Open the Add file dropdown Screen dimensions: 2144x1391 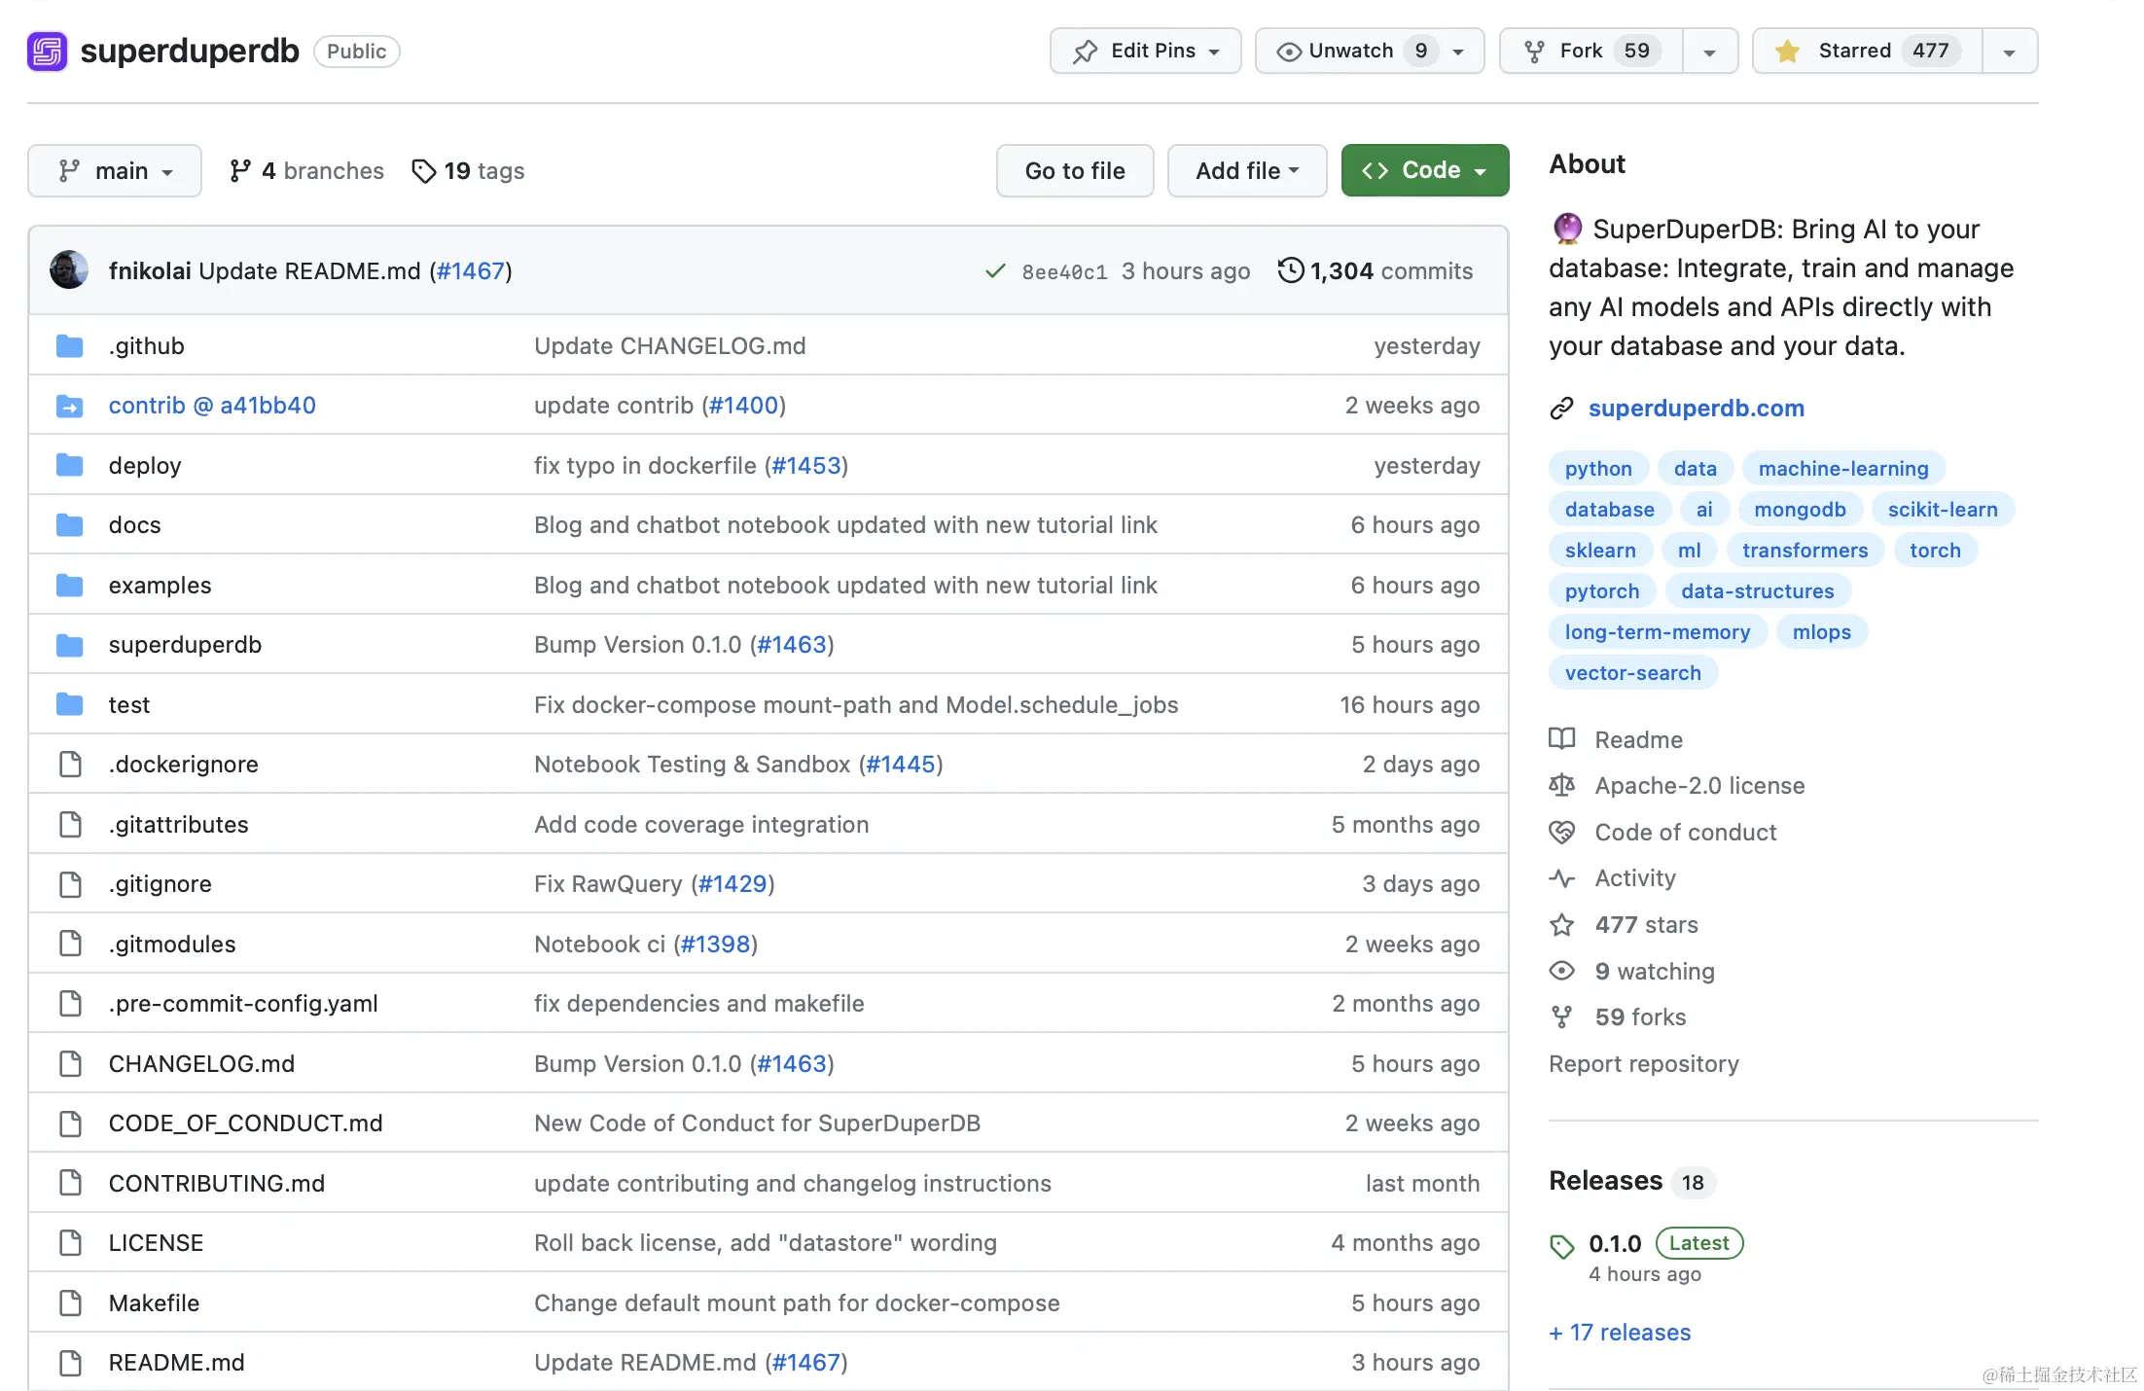[1247, 171]
